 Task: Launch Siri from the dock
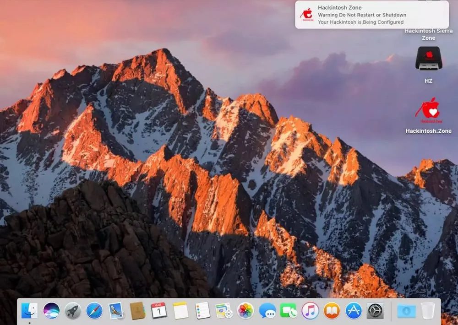(51, 311)
